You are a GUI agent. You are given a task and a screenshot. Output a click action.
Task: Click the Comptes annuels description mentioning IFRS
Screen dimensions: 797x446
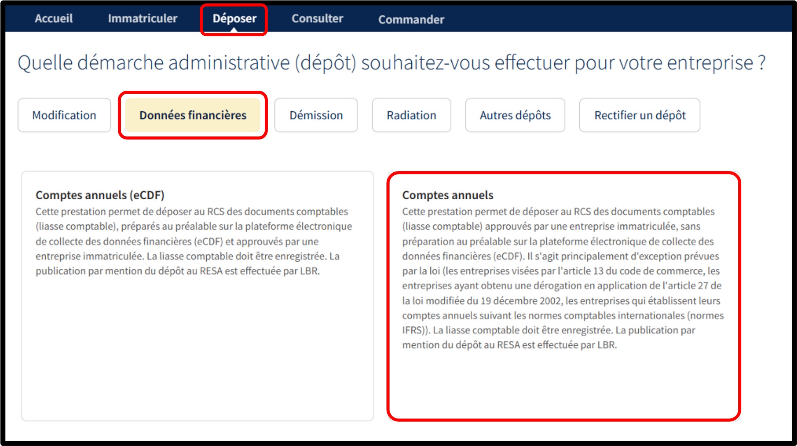[562, 278]
